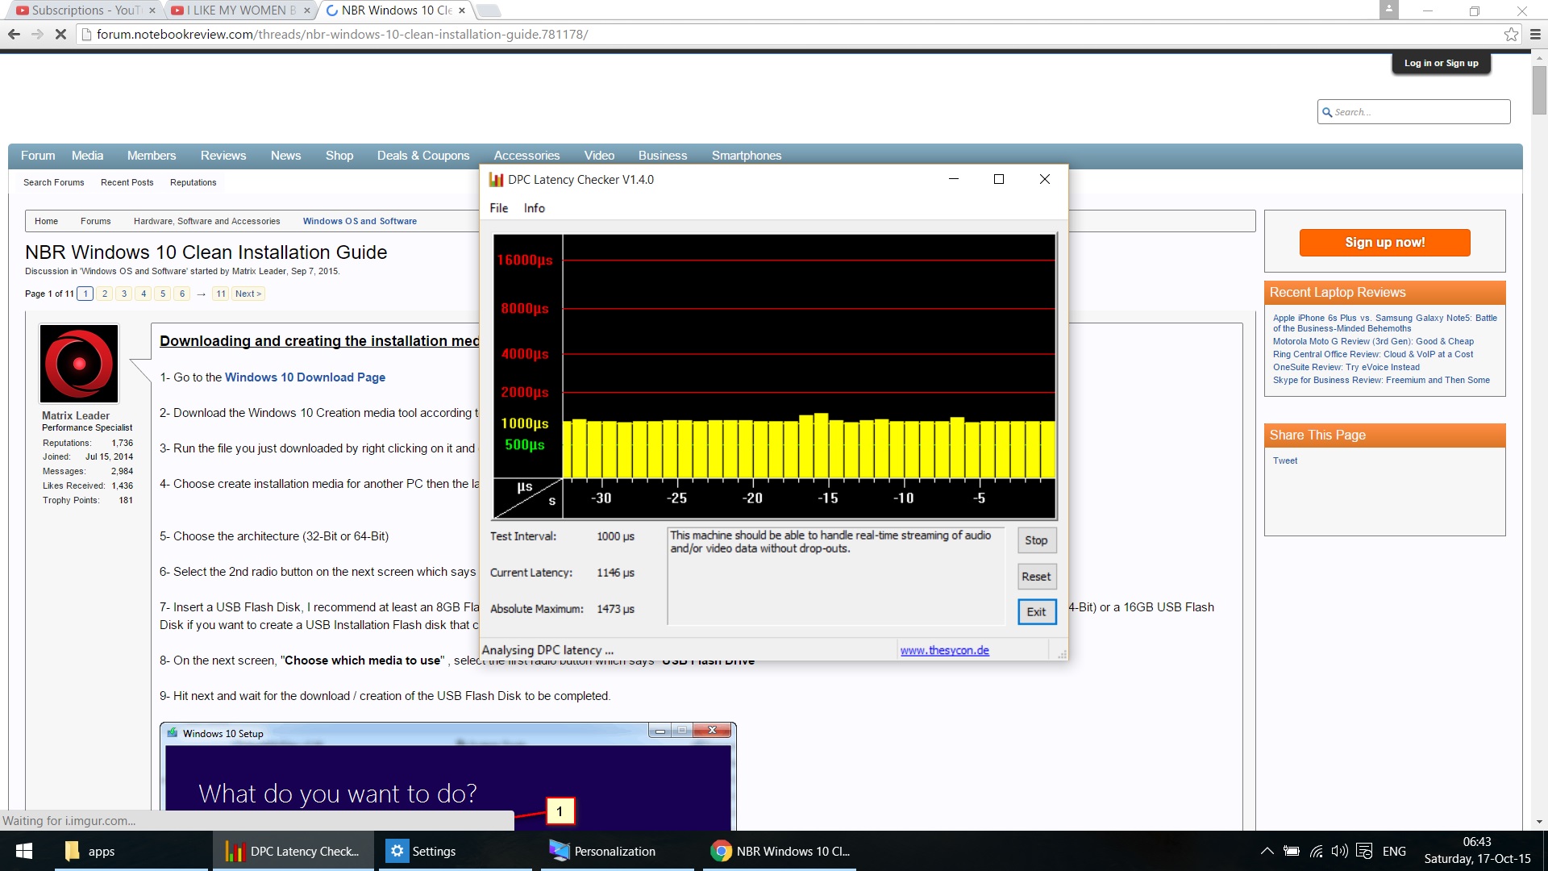The height and width of the screenshot is (871, 1548).
Task: Open News navigation item
Action: (285, 156)
